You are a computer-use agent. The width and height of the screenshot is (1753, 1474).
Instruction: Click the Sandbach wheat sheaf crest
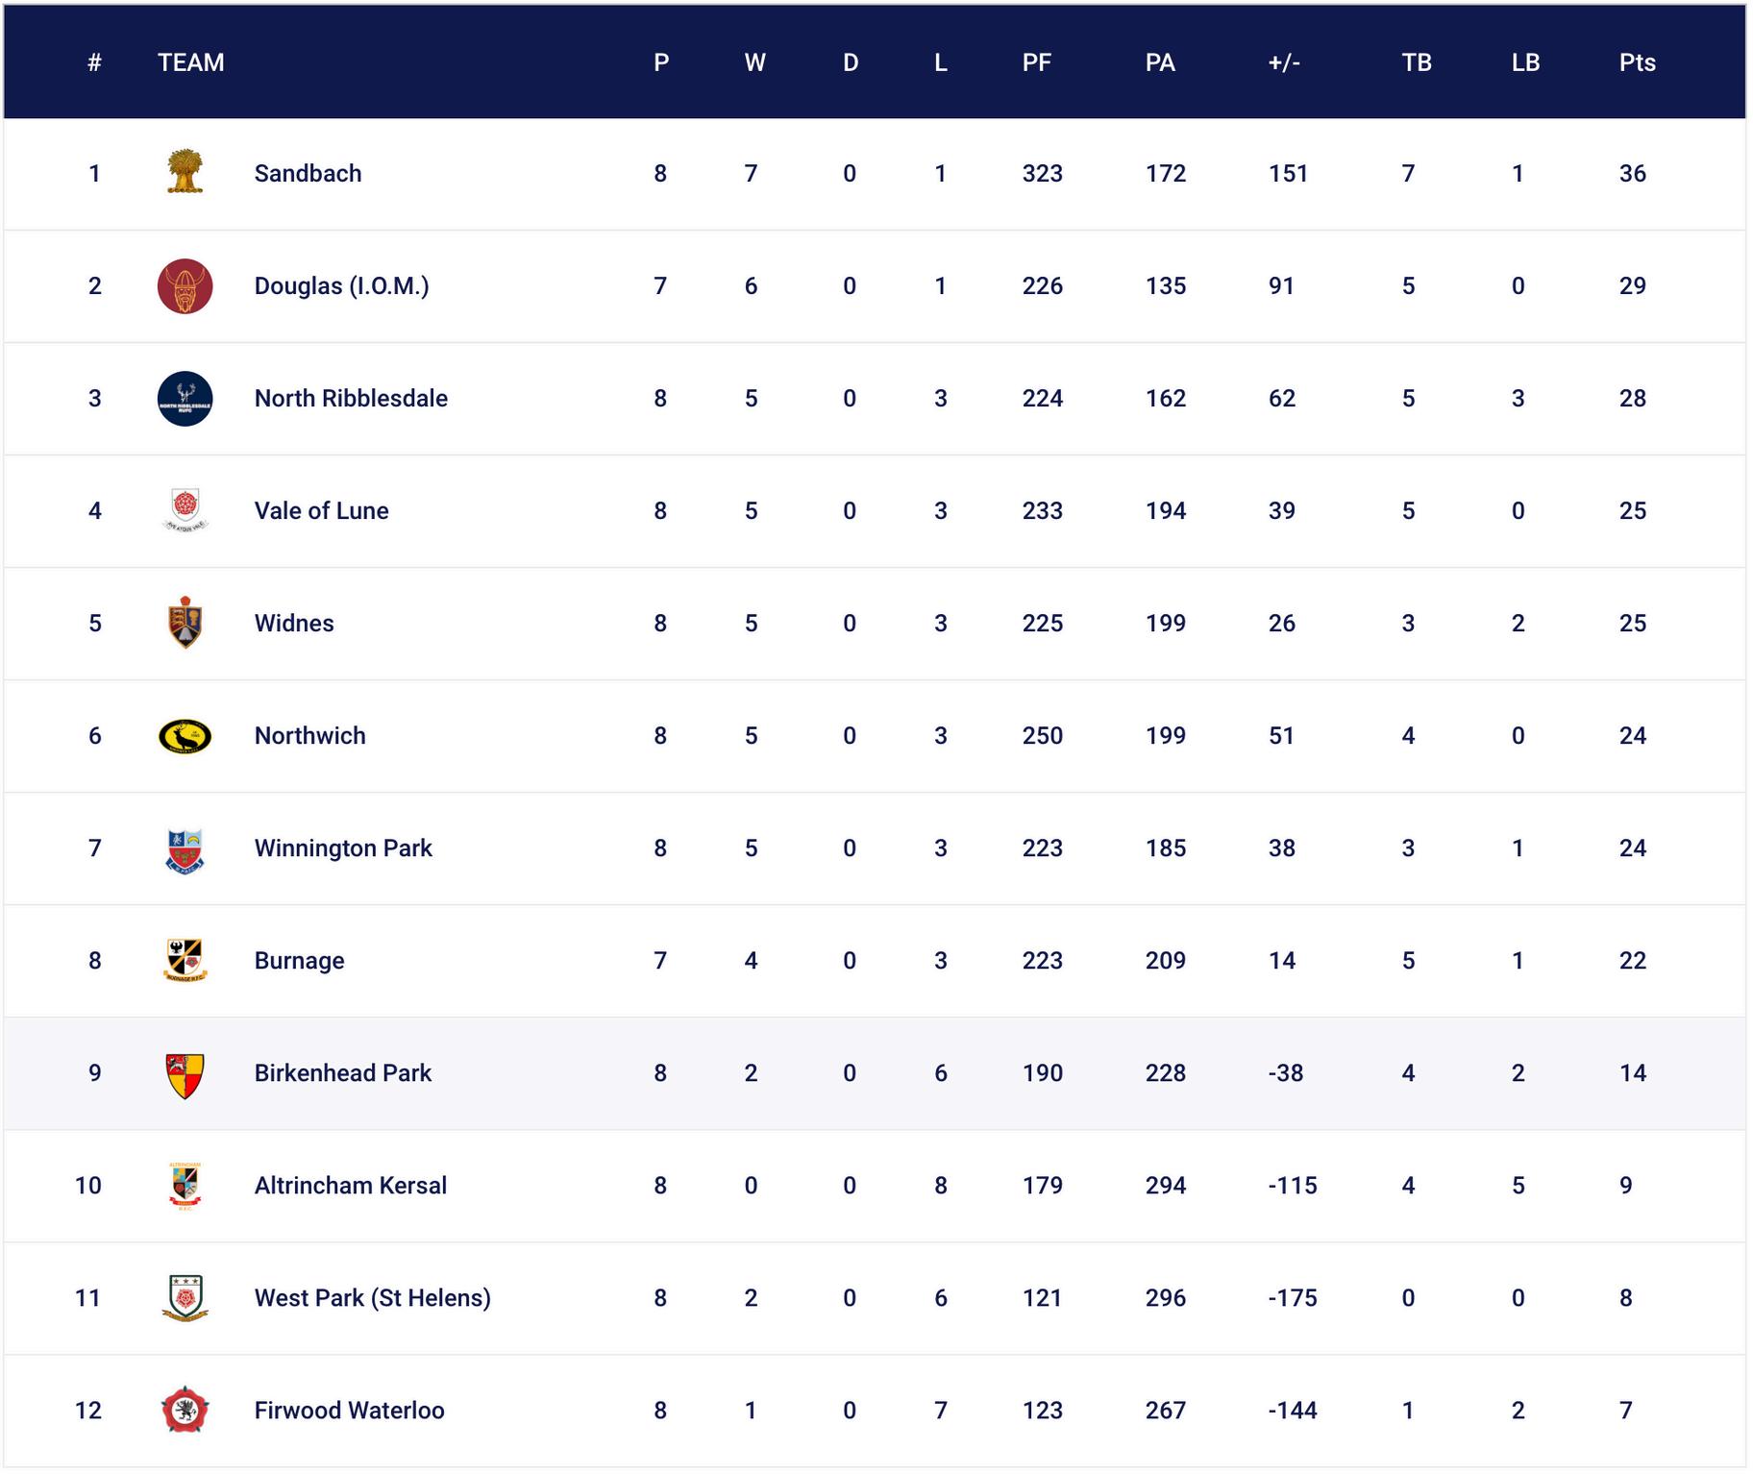pos(185,173)
